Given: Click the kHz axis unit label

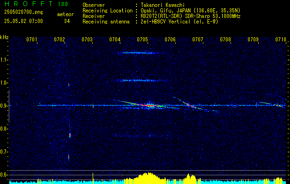Looking at the screenshot, I should (4, 37).
